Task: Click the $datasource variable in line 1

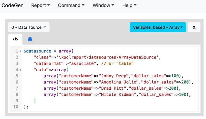Action: coord(37,51)
